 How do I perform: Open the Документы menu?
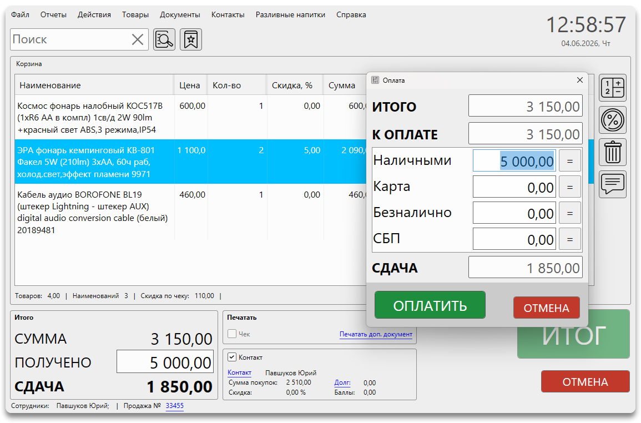(180, 15)
